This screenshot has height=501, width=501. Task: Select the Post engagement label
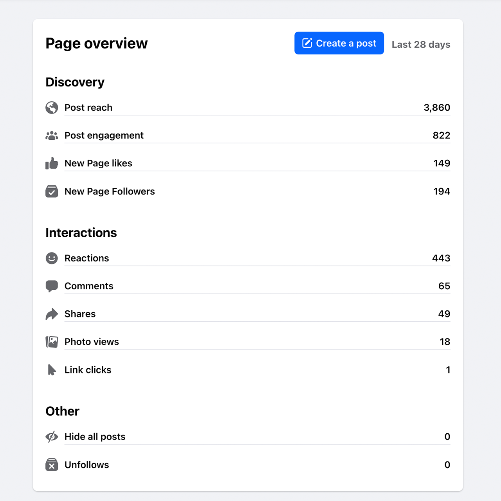[104, 135]
